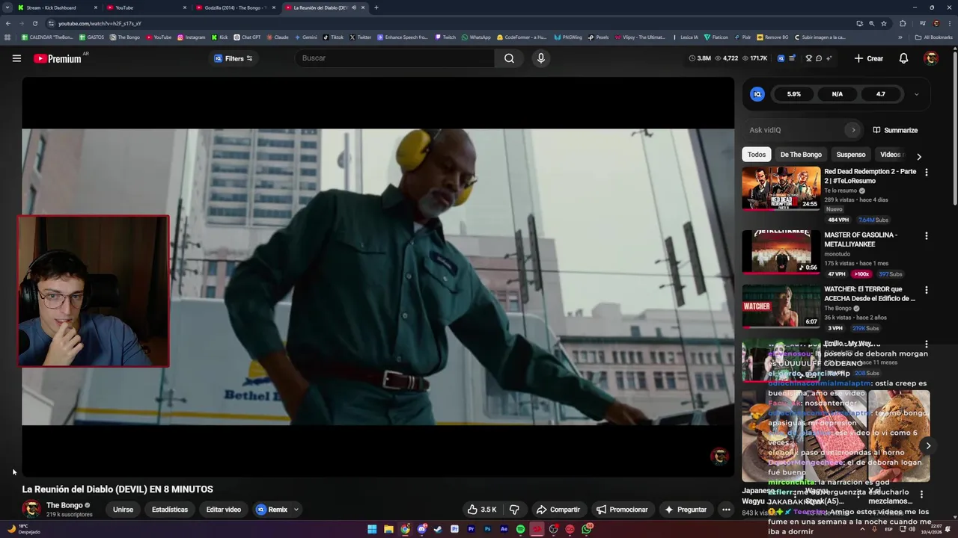Open the system volume control
Viewport: 958px width, 538px height.
coord(912,529)
